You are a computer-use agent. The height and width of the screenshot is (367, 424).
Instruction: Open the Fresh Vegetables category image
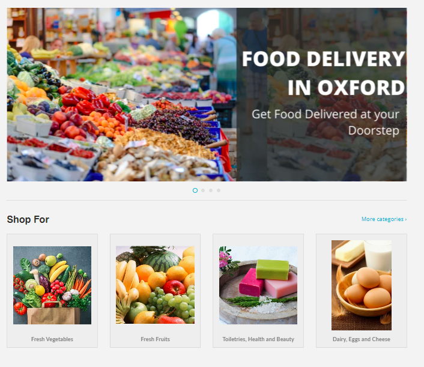click(x=52, y=285)
